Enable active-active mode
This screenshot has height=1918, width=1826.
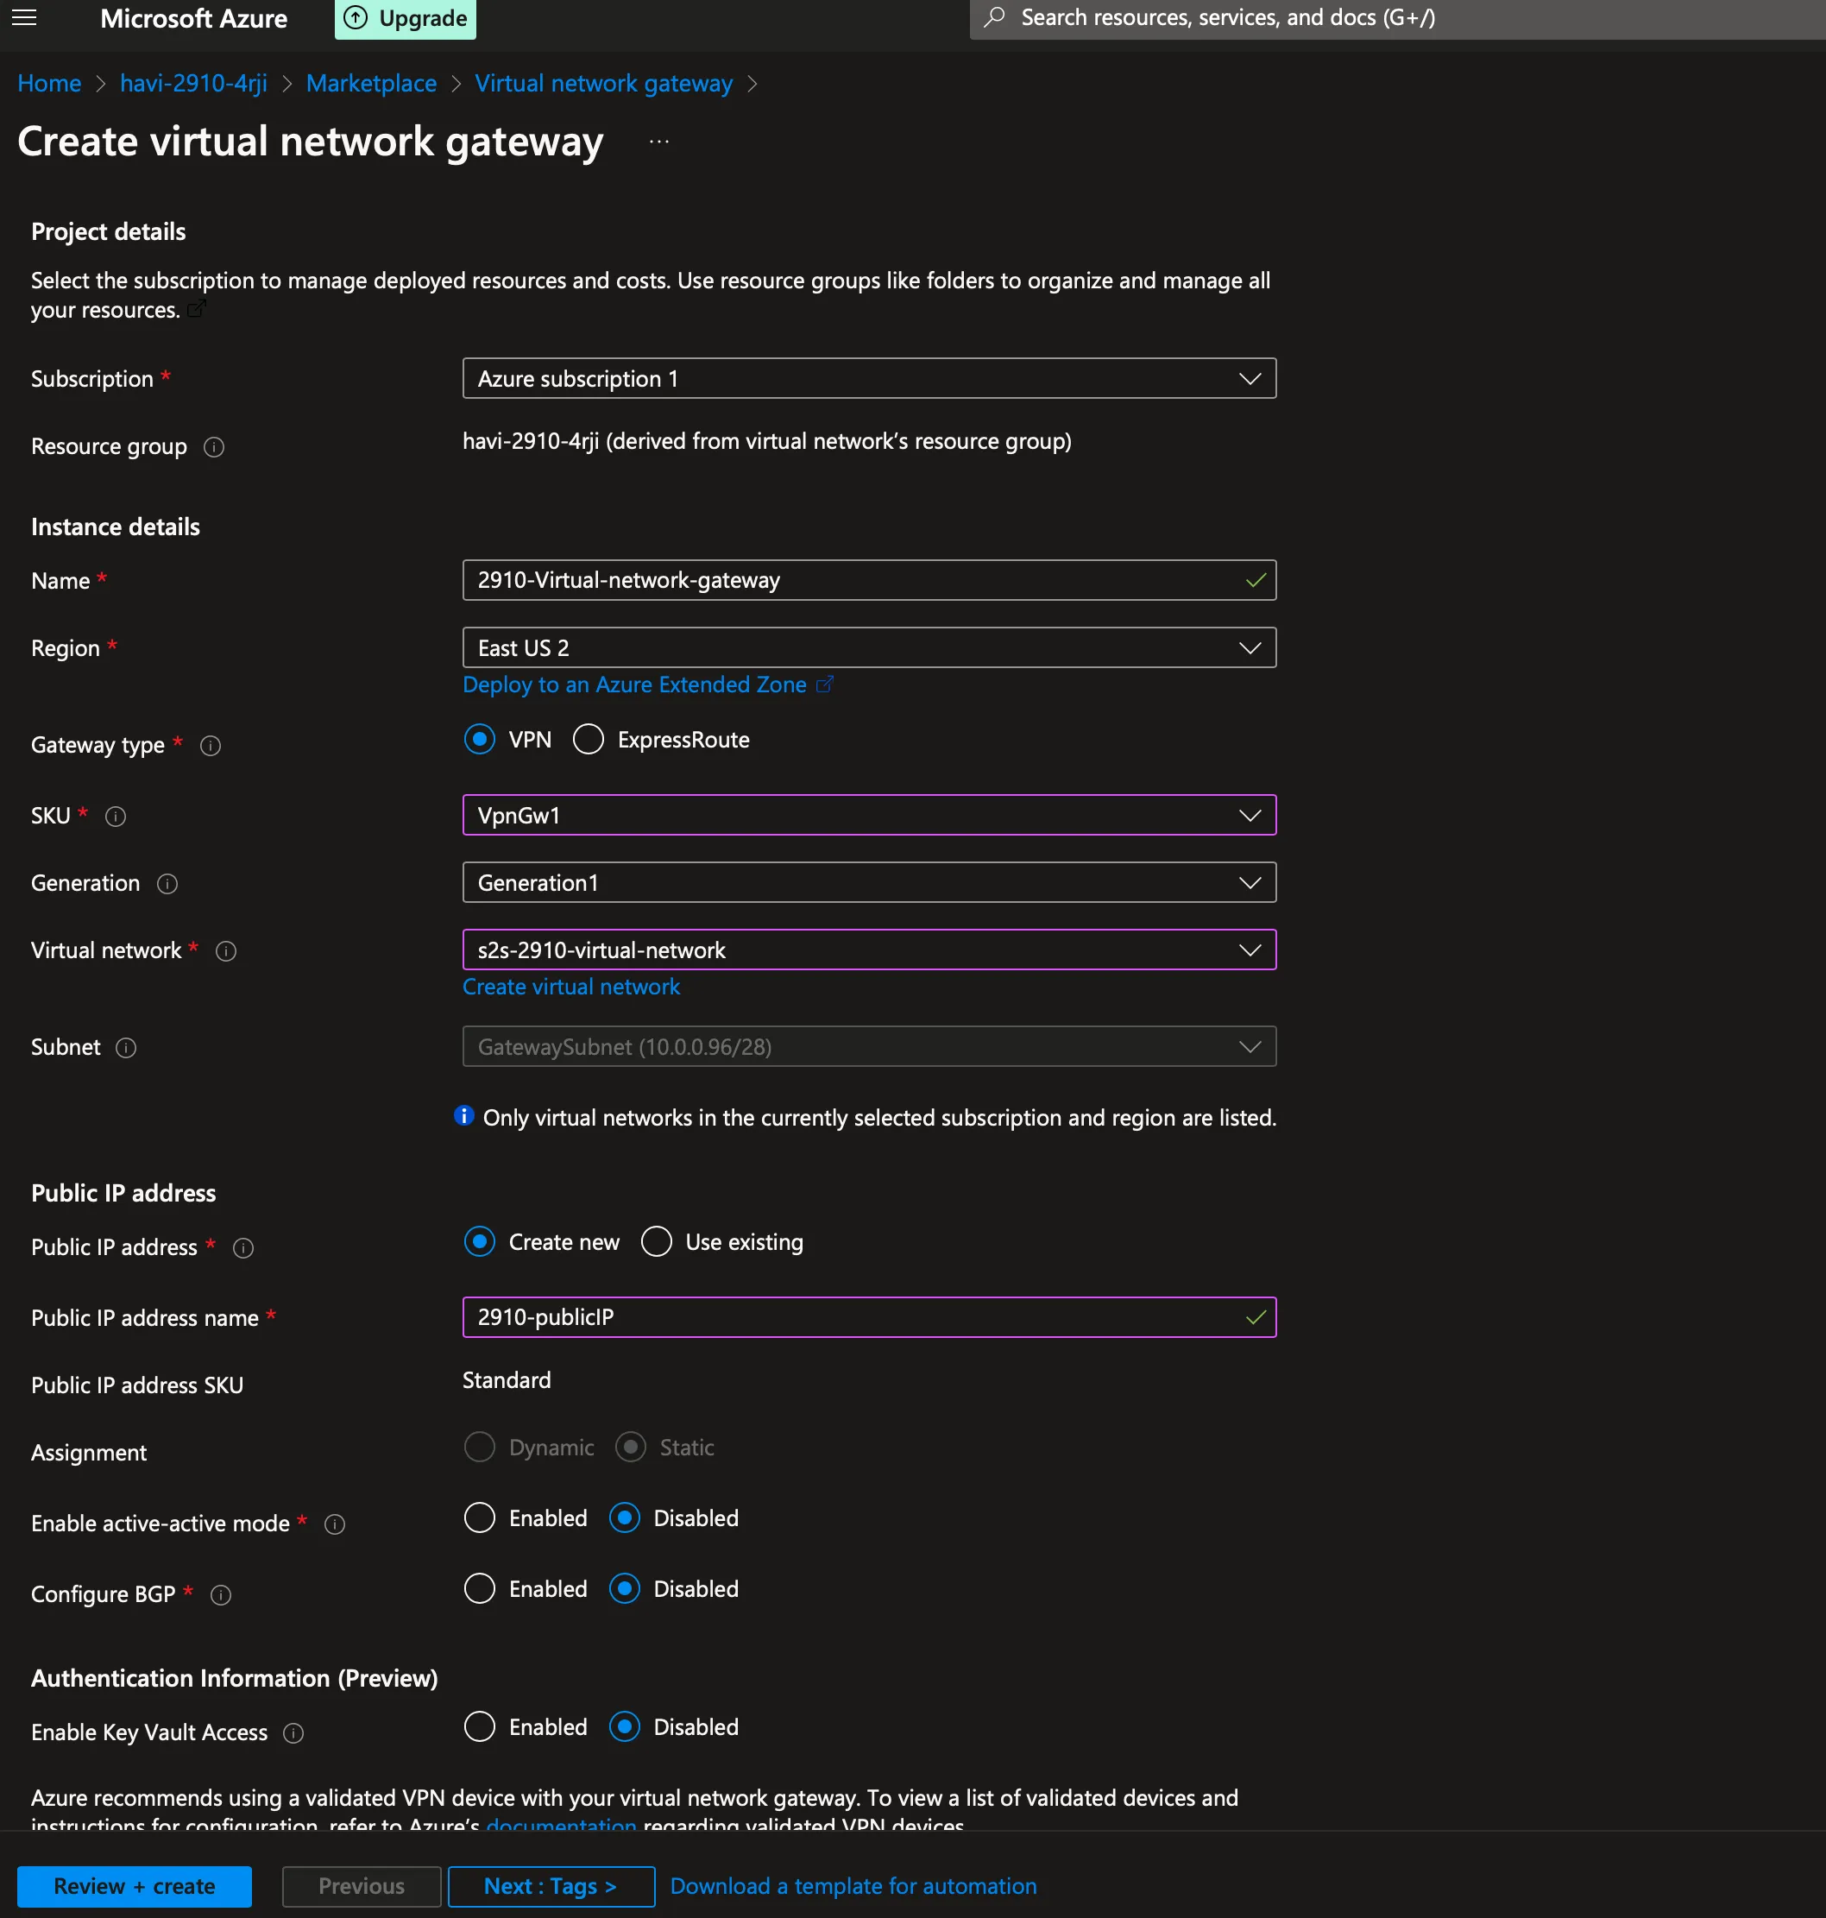pyautogui.click(x=479, y=1517)
